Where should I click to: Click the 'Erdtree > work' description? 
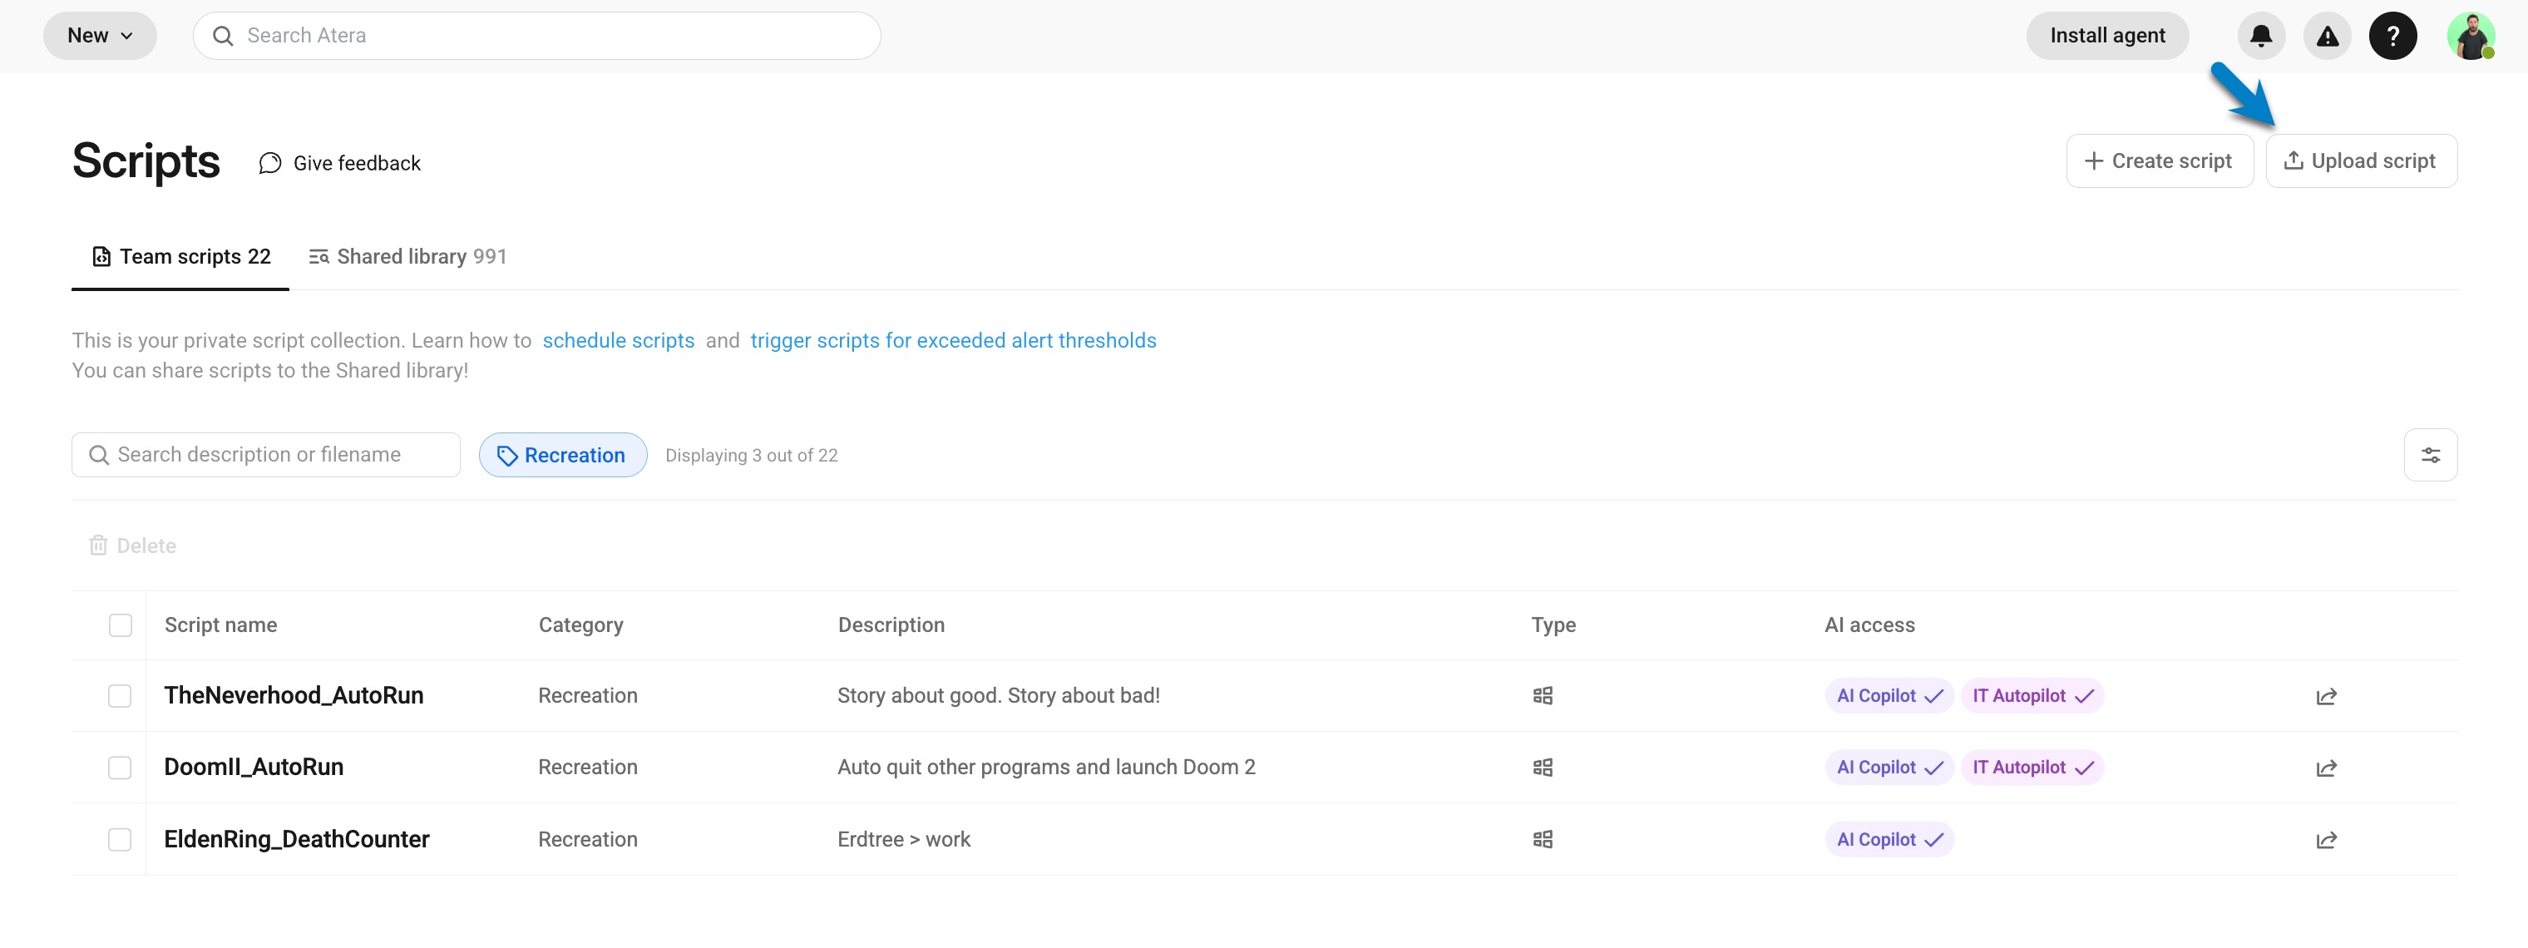904,839
